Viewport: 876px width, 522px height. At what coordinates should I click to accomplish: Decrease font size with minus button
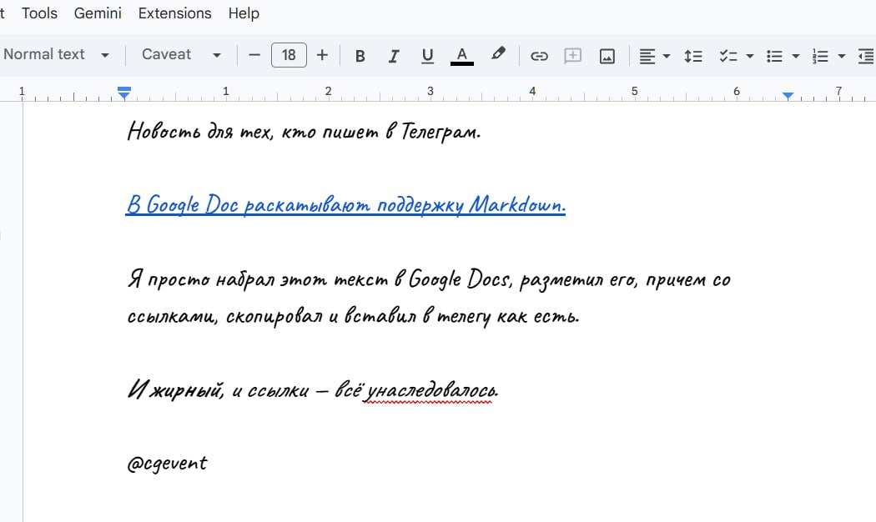254,55
